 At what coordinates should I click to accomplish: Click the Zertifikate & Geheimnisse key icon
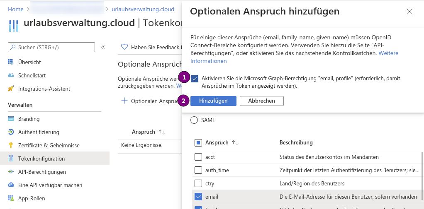click(x=11, y=145)
